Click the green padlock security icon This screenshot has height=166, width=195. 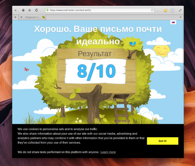pos(47,10)
